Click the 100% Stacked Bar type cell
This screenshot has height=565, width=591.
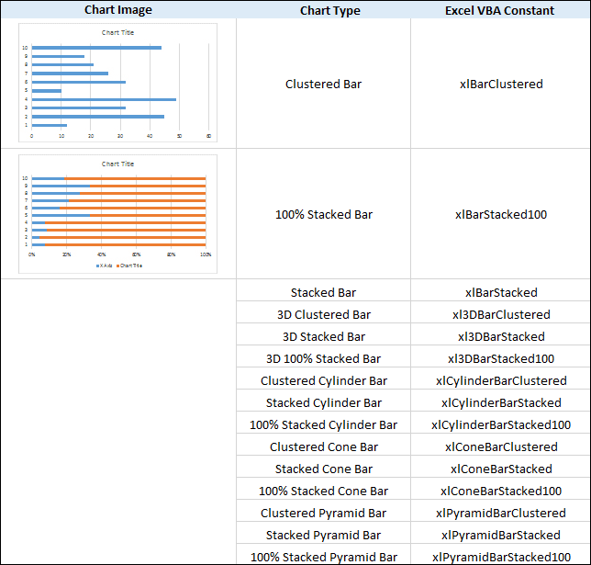[323, 214]
